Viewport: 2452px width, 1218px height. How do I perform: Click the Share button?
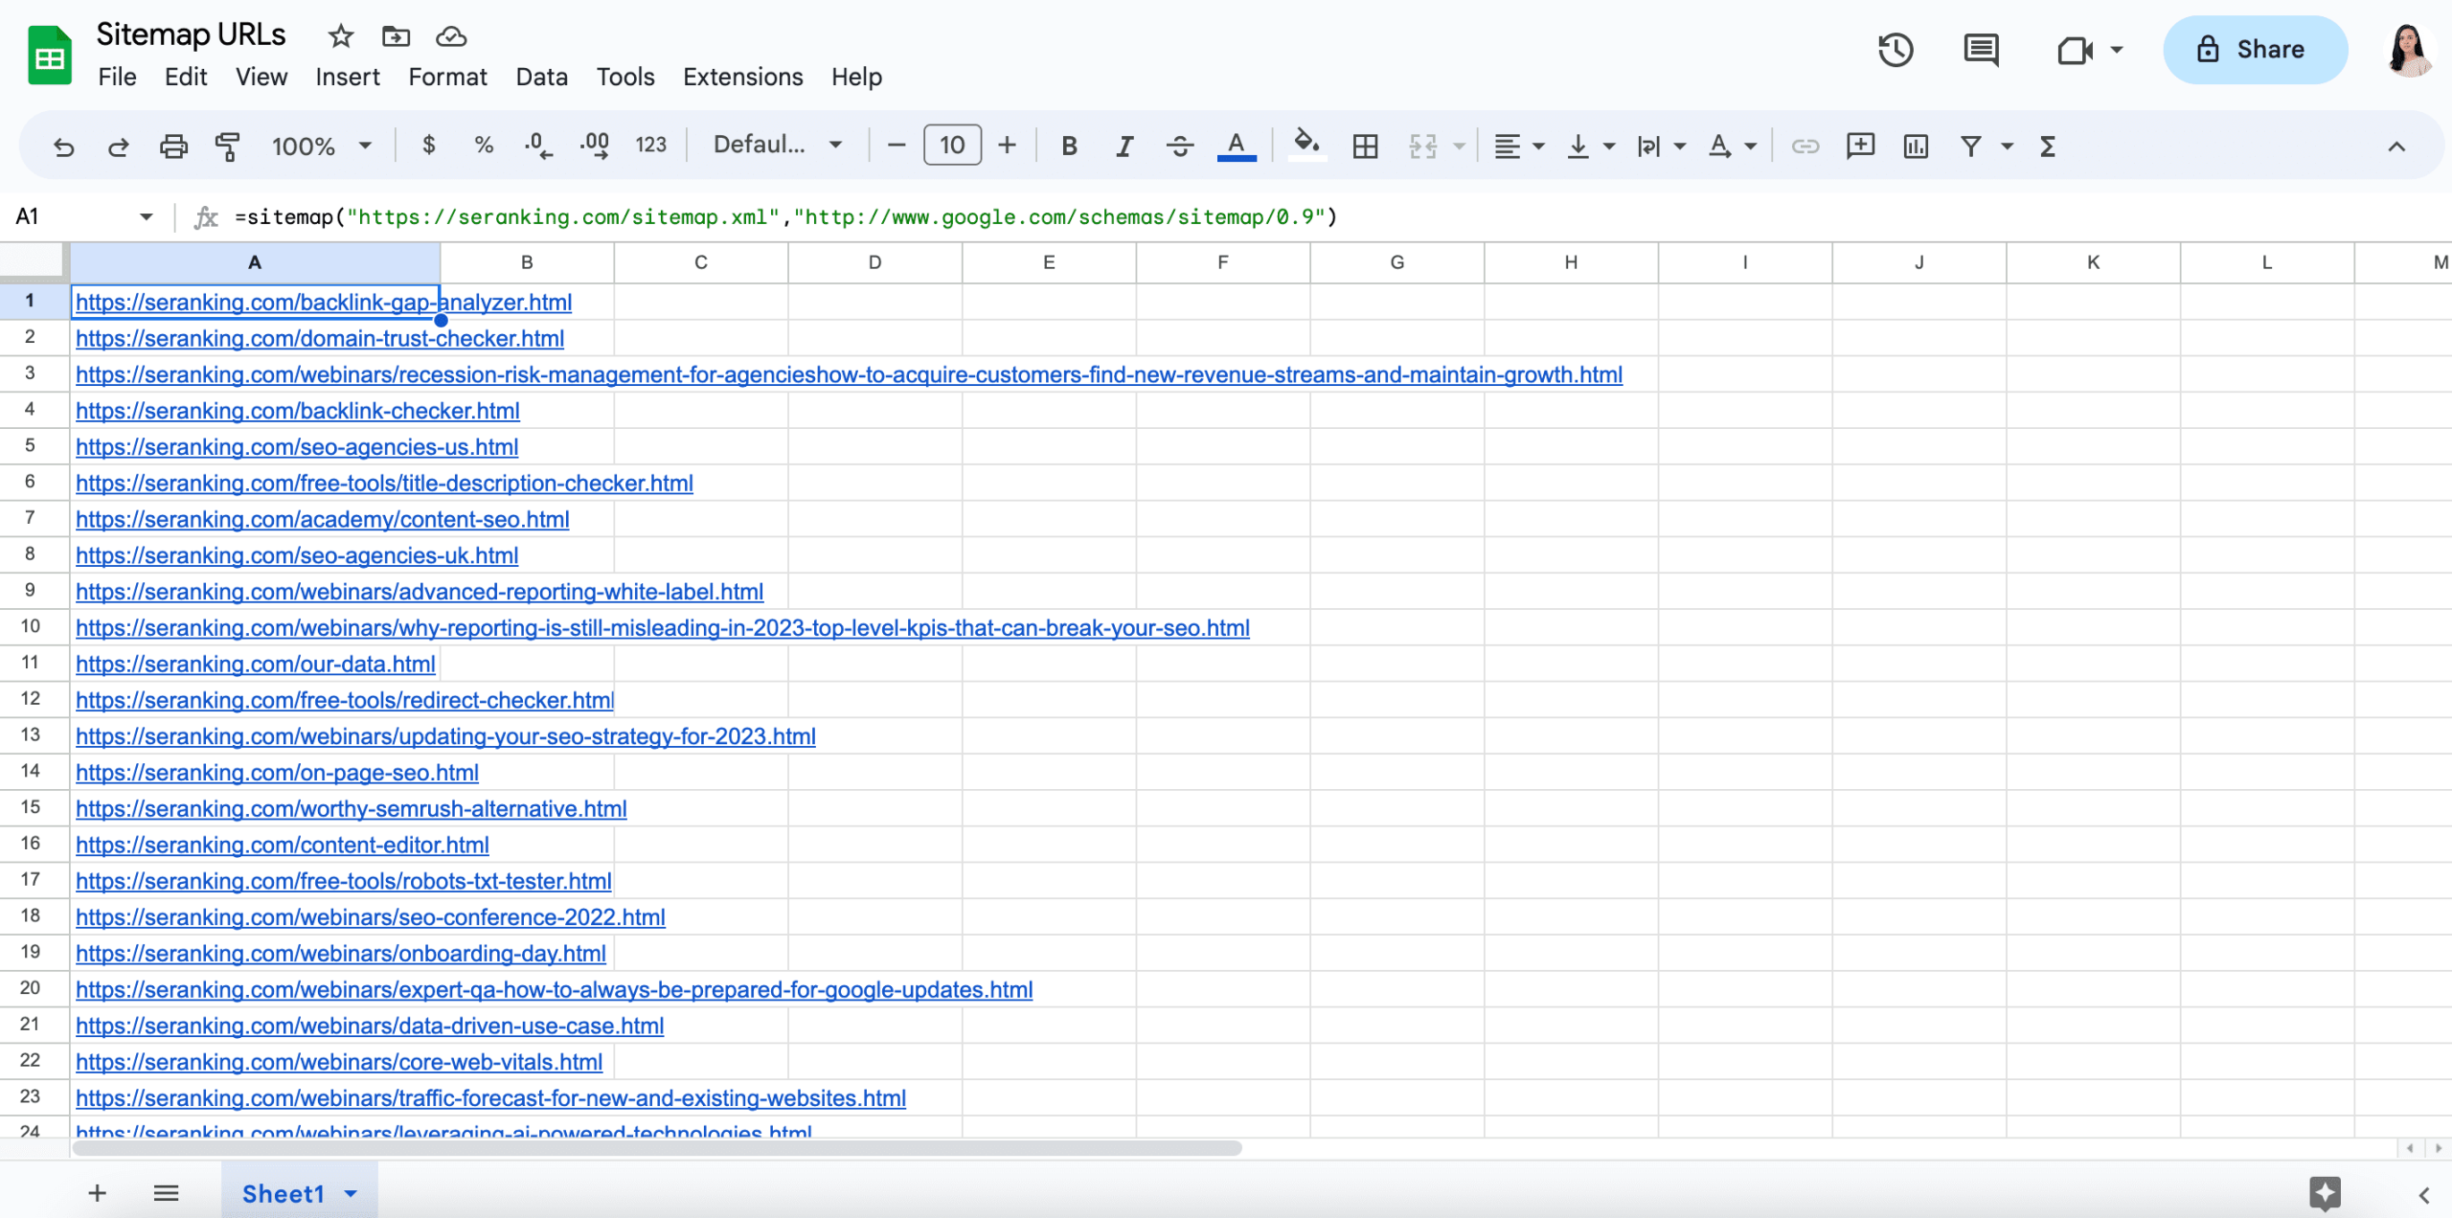click(2255, 50)
